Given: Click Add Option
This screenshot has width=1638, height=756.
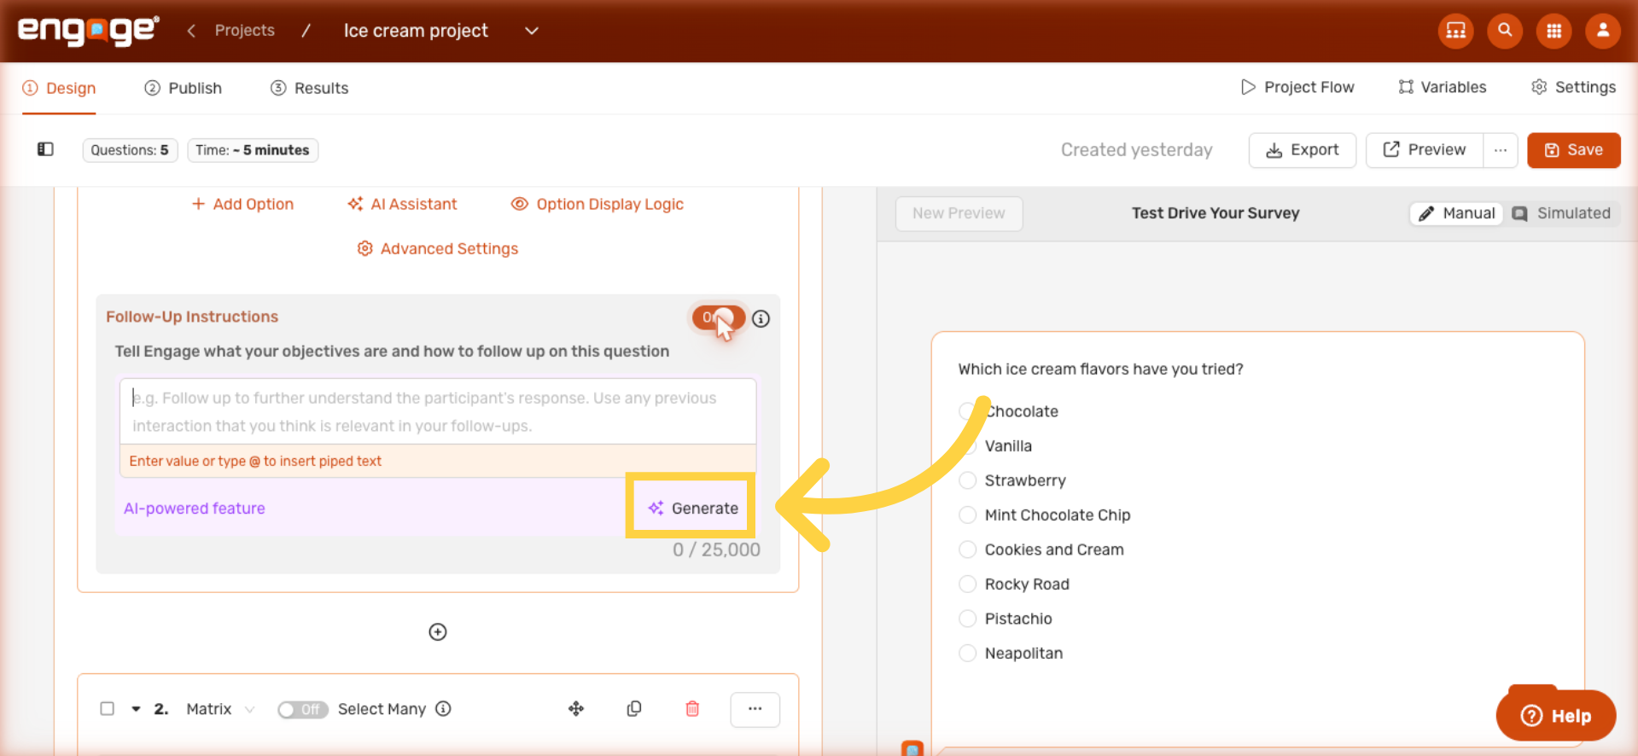Looking at the screenshot, I should point(242,204).
